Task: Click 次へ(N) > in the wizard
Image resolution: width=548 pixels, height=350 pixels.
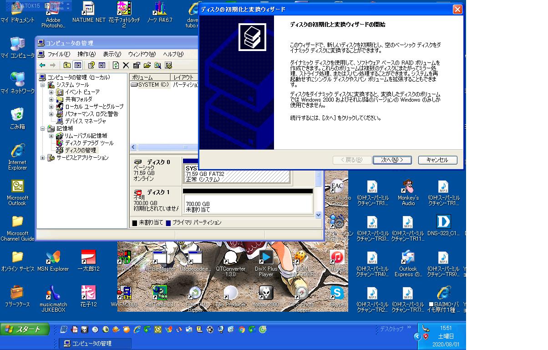Action: pos(392,160)
